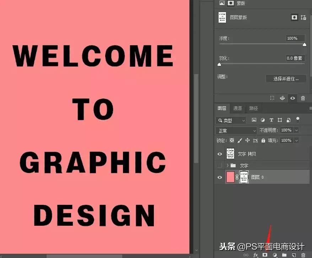Select the 图层 0 mask thumbnail
312x258 pixels.
244,177
